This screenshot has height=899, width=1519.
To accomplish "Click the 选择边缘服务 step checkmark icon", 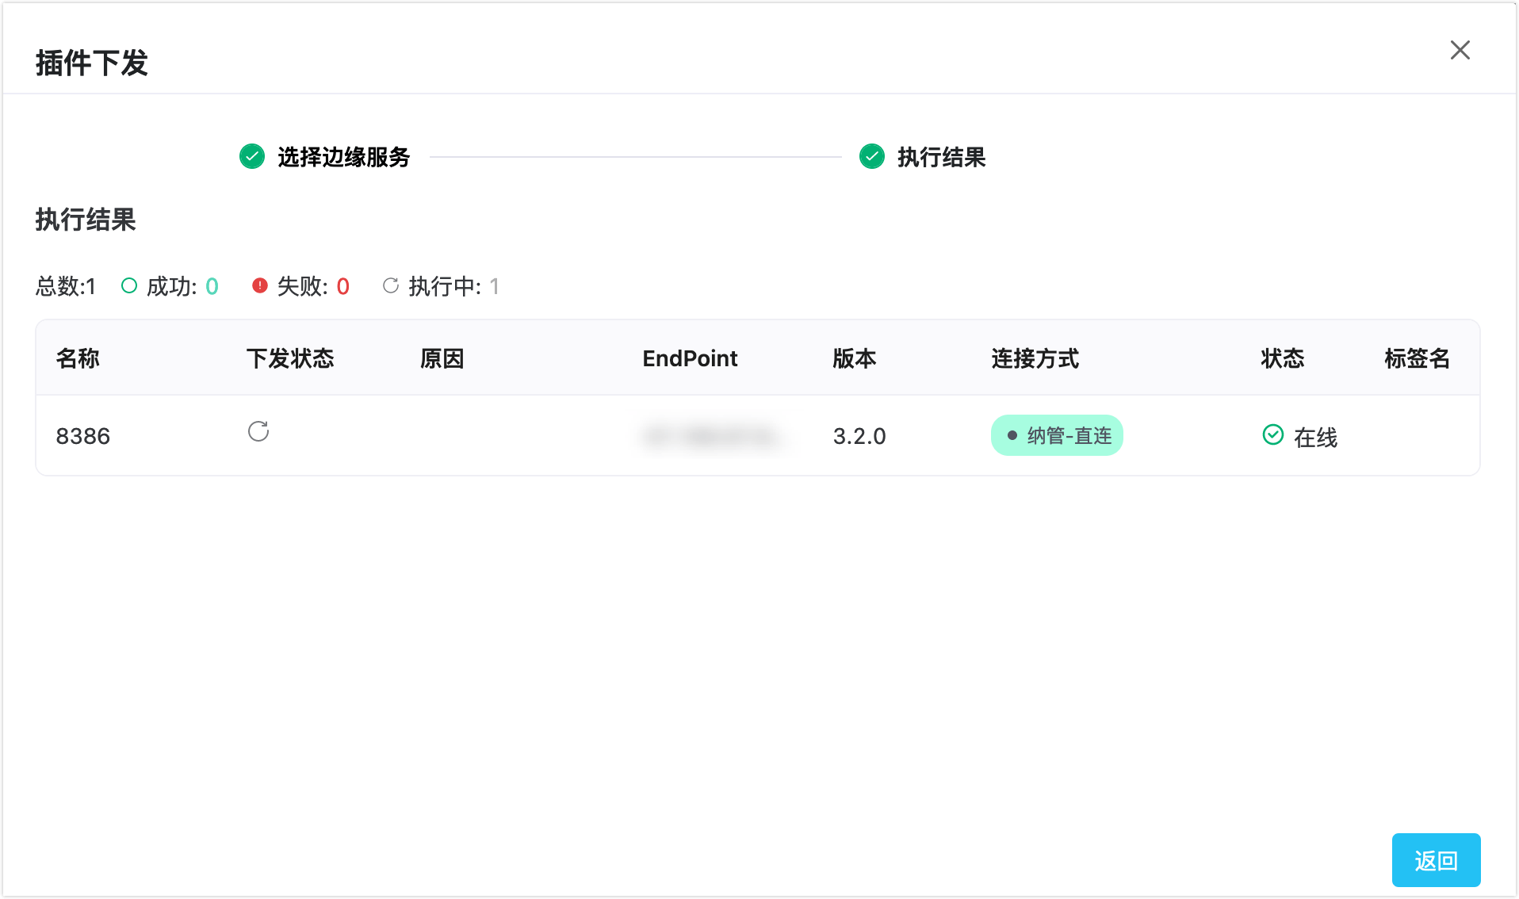I will click(251, 157).
